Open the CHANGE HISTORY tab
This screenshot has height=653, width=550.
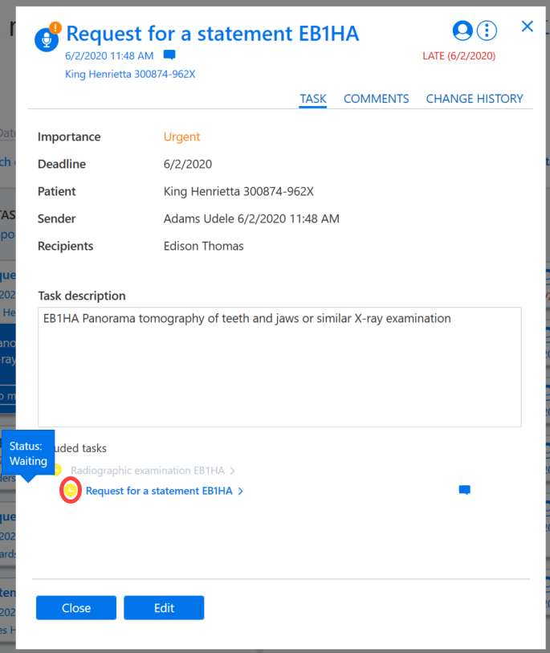pos(475,99)
